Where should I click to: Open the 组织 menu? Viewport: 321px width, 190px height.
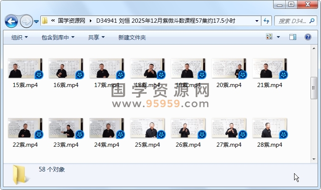(x=19, y=37)
